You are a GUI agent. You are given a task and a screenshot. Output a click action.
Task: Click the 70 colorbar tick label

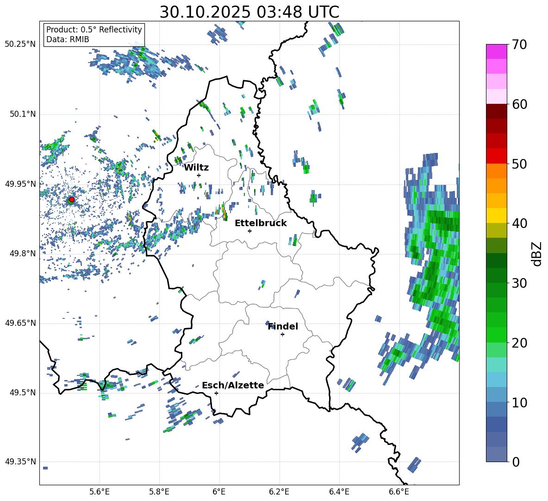pos(519,44)
